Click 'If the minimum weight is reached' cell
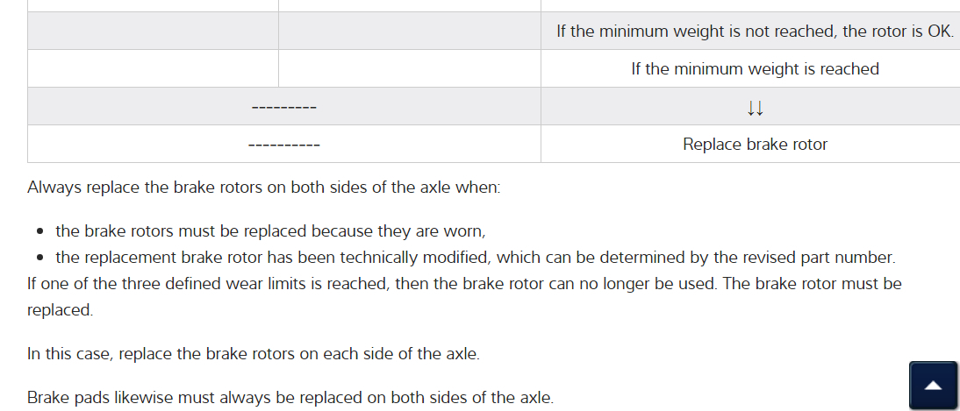The image size is (960, 411). [755, 68]
